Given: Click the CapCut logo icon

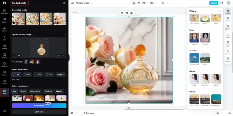Looking at the screenshot, I should point(5,3).
